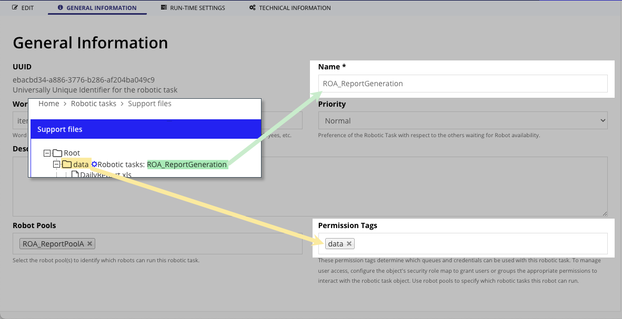This screenshot has height=319, width=622.
Task: Click the DailyReport file icon in the tree
Action: (75, 174)
